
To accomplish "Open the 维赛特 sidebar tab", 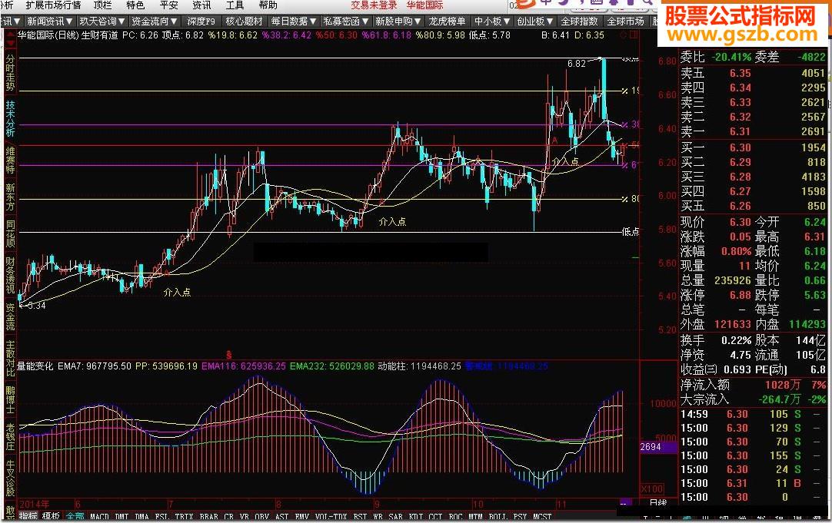I will (x=10, y=160).
